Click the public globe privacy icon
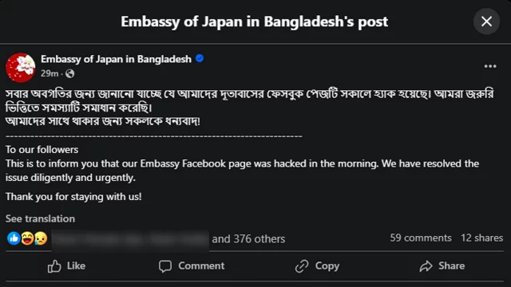The image size is (511, 287). [69, 74]
